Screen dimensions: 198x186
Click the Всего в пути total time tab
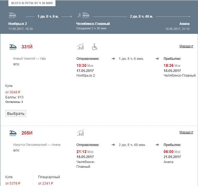(x=32, y=3)
